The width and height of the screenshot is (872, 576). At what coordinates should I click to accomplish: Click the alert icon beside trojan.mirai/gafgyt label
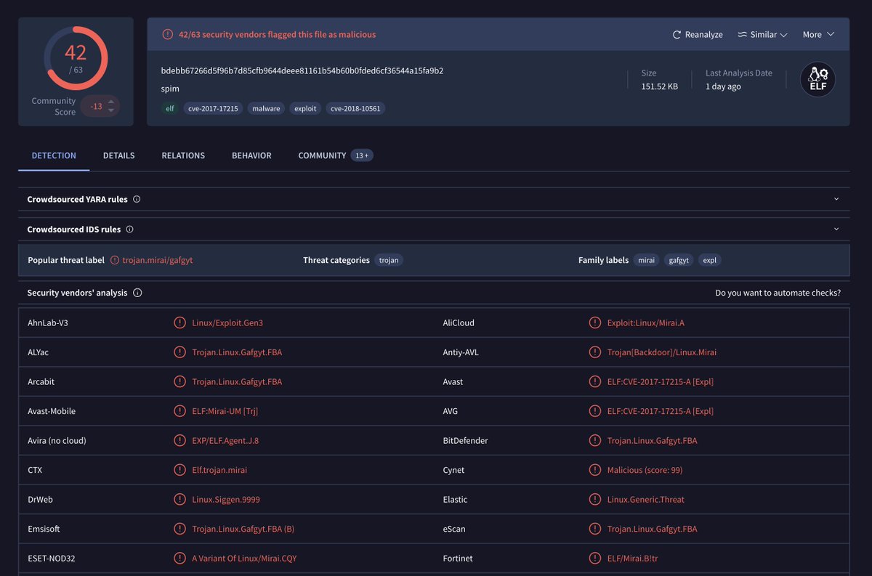click(114, 260)
